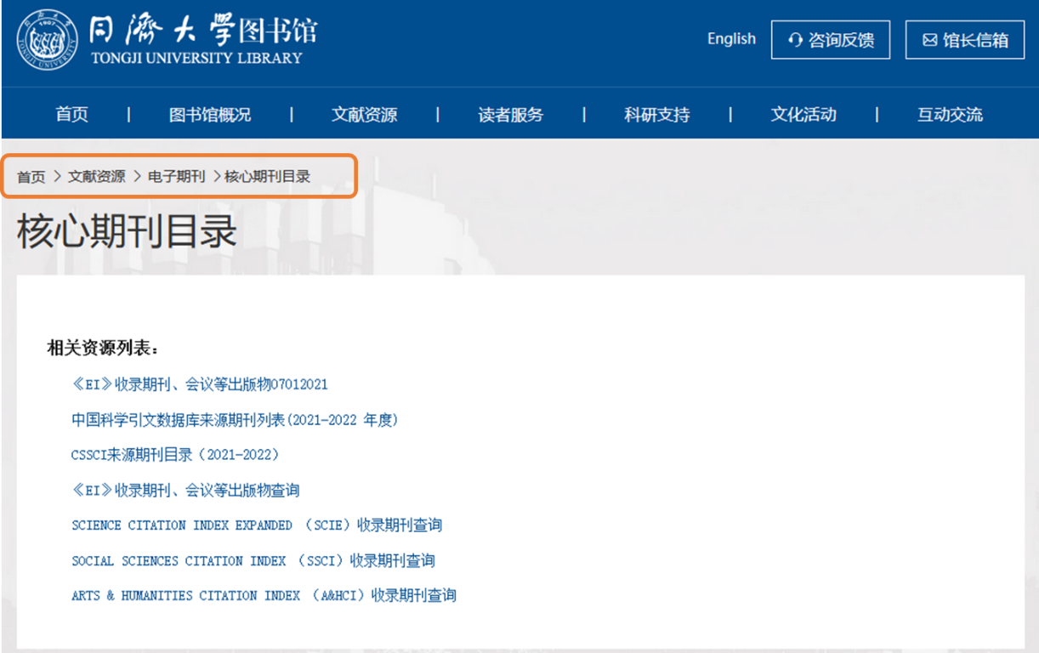Select 读者服务 in navigation bar
This screenshot has height=653, width=1039.
(510, 115)
